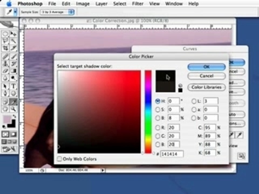Click web-safe small black swatch
Screen dimensions: 259x194
click(180, 90)
